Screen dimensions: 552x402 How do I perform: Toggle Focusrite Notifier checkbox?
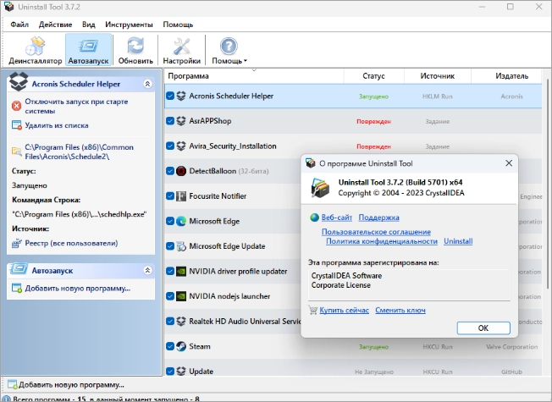170,196
